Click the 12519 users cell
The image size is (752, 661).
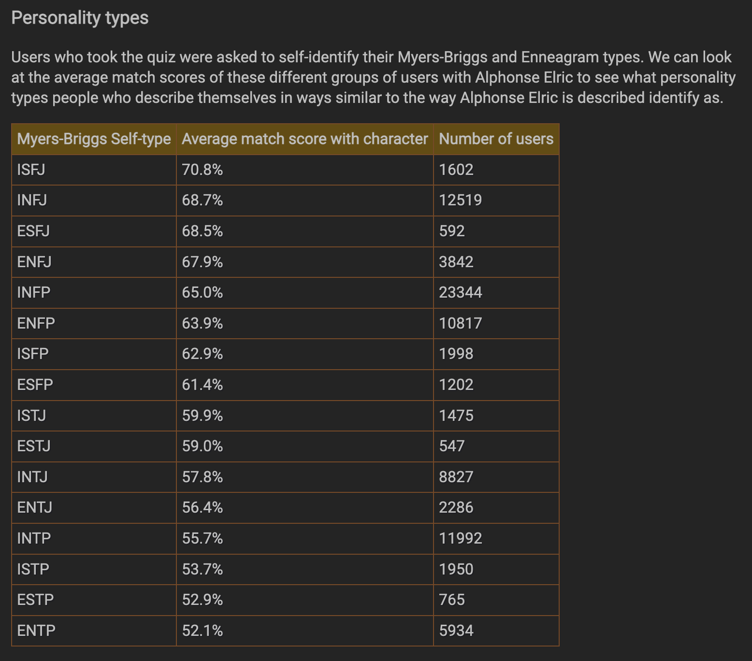[496, 201]
